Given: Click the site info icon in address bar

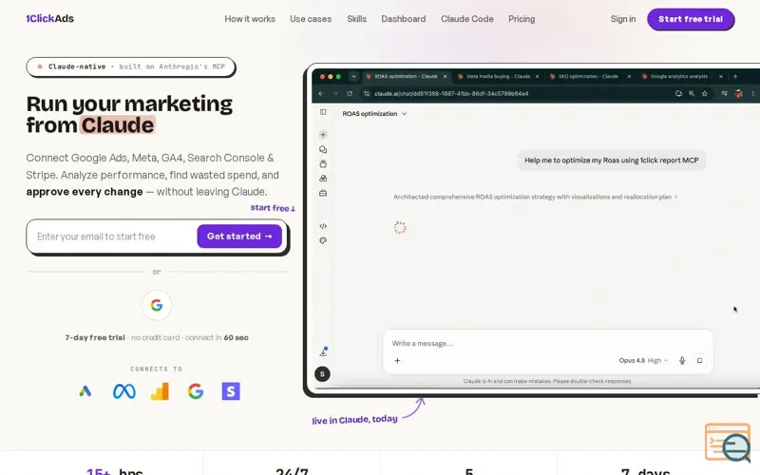Looking at the screenshot, I should pyautogui.click(x=367, y=93).
